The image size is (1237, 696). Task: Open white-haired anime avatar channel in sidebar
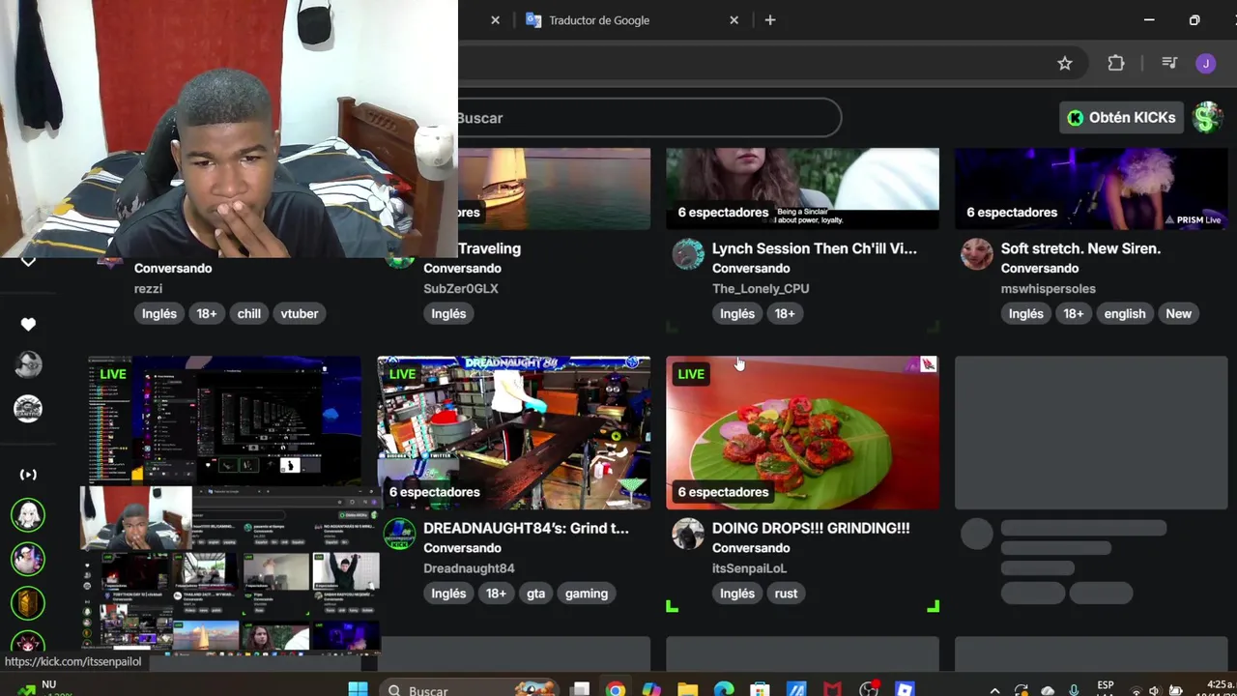(x=28, y=515)
